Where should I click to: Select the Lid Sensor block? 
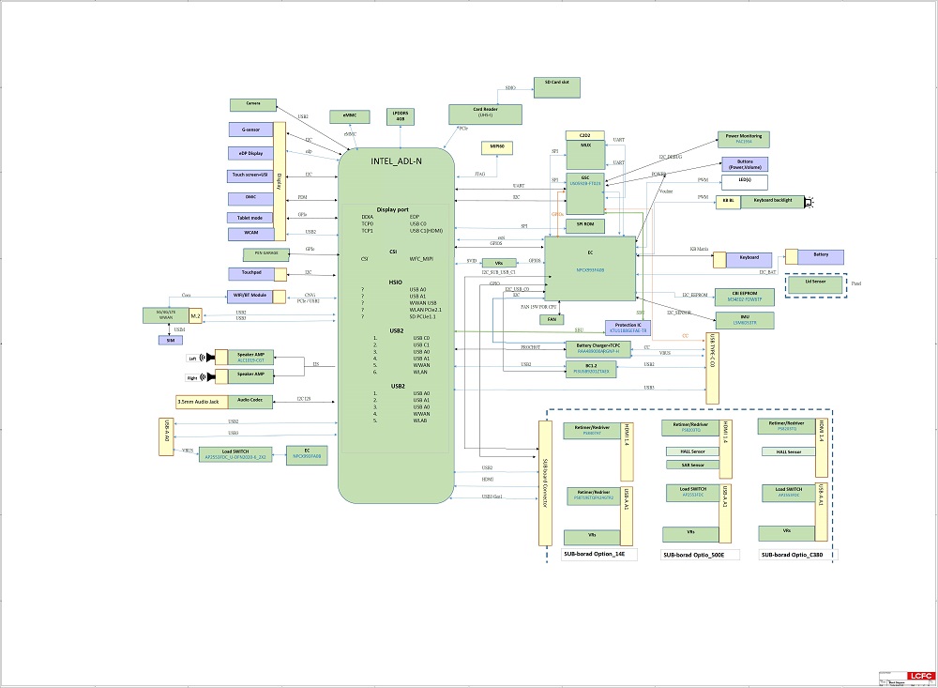pos(815,284)
